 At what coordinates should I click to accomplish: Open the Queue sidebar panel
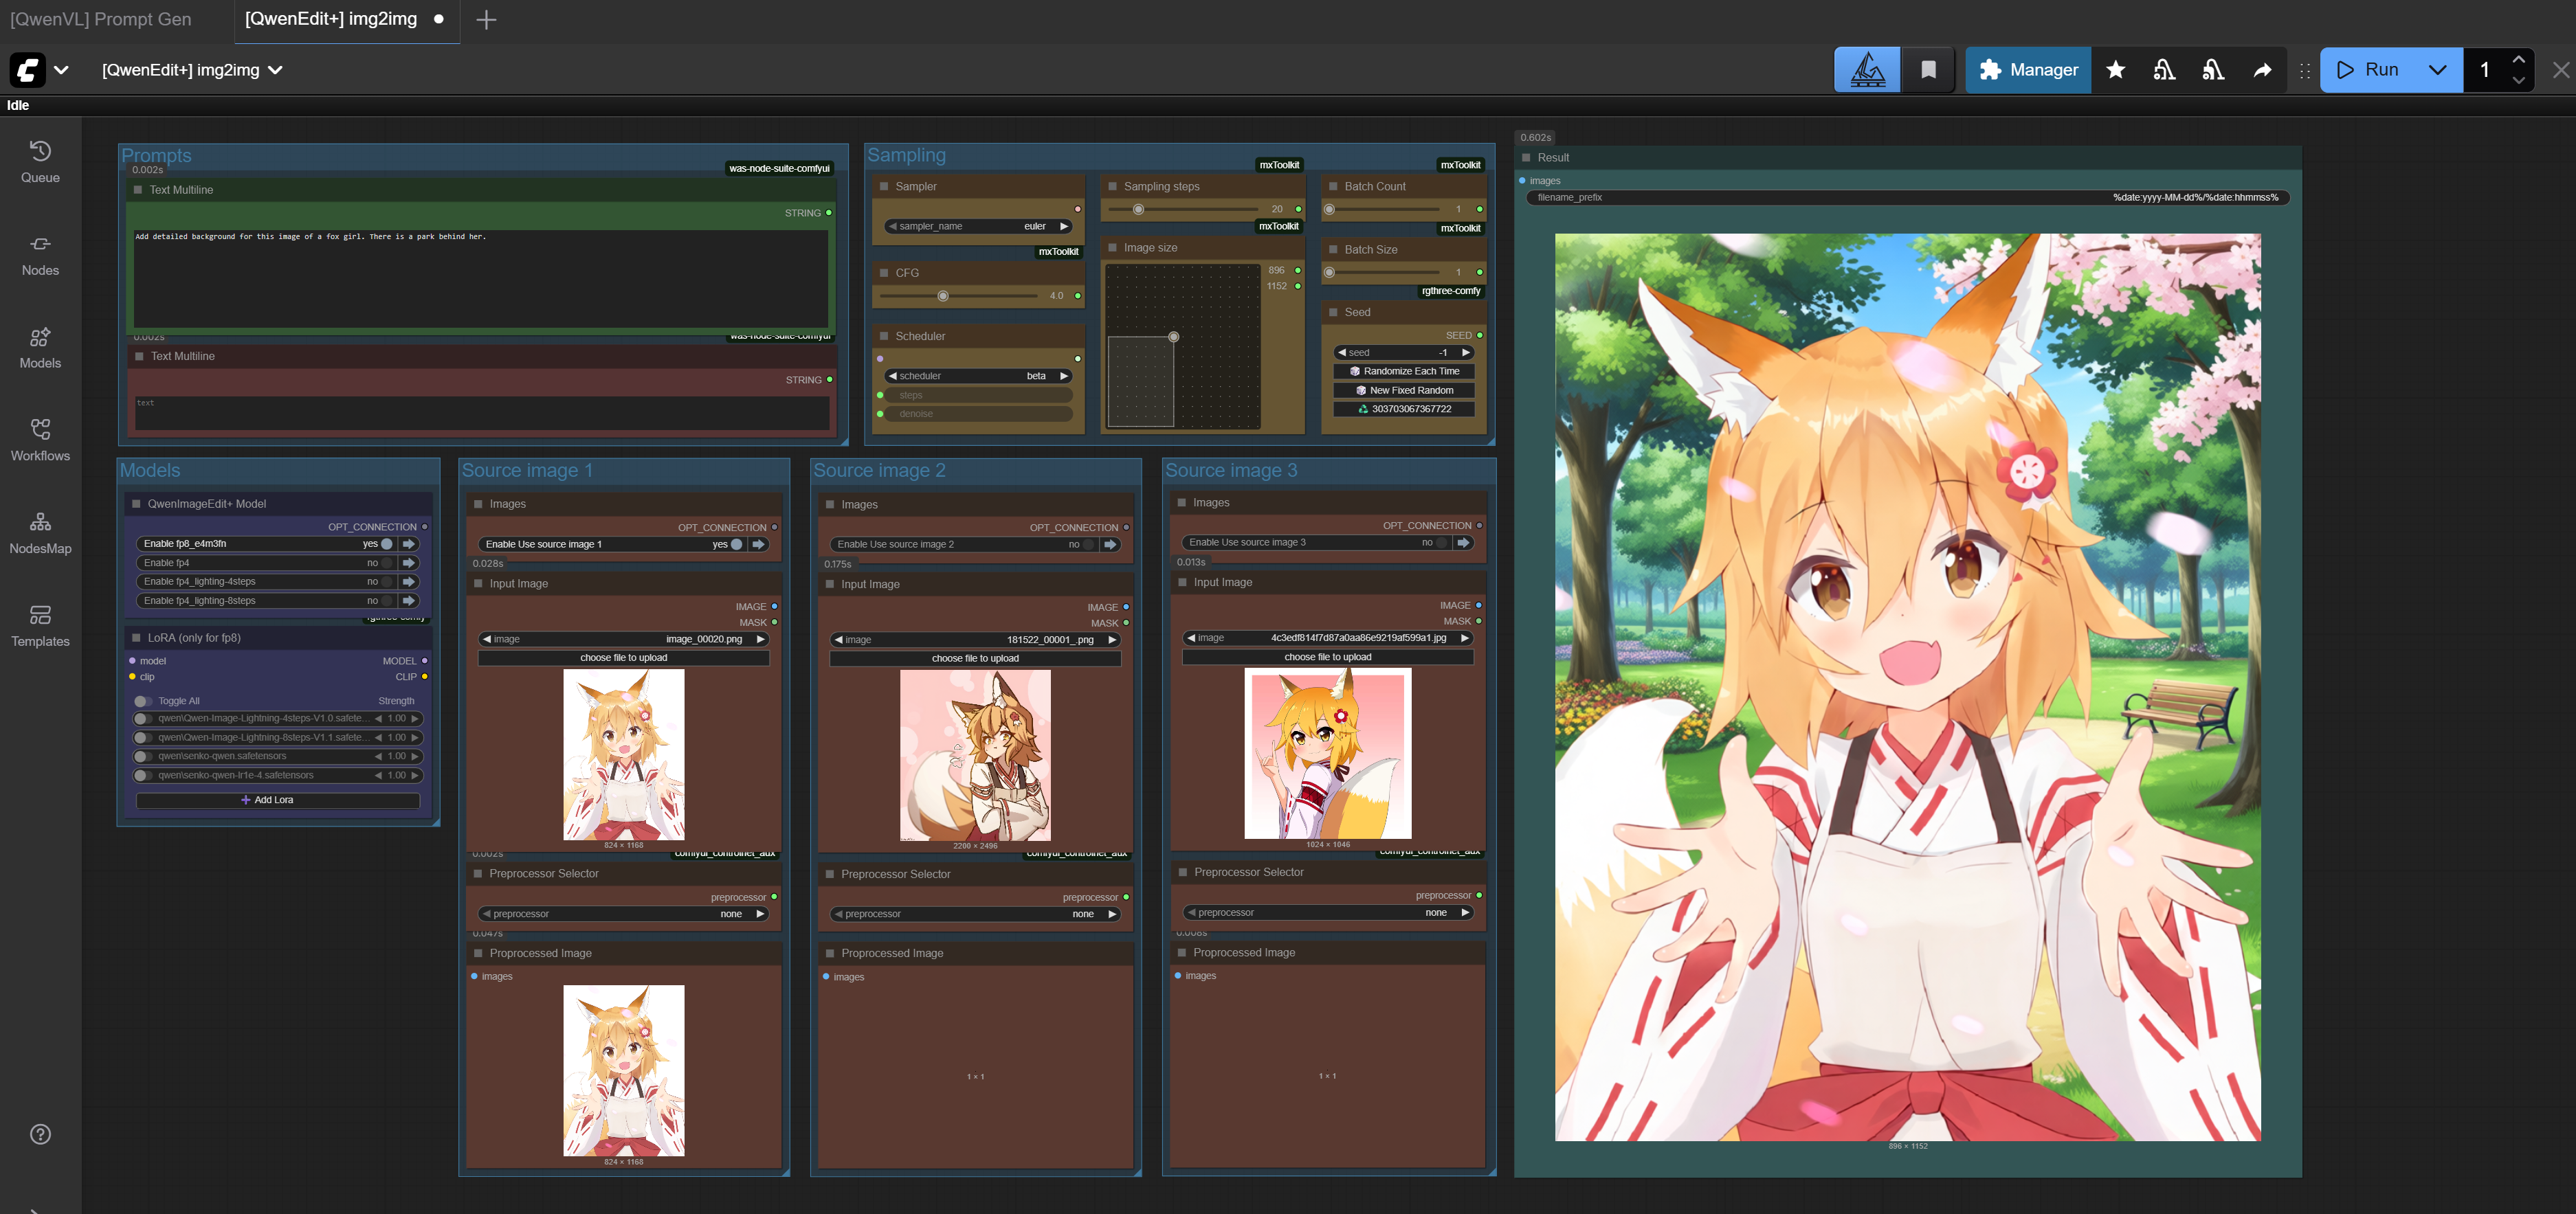pyautogui.click(x=40, y=161)
